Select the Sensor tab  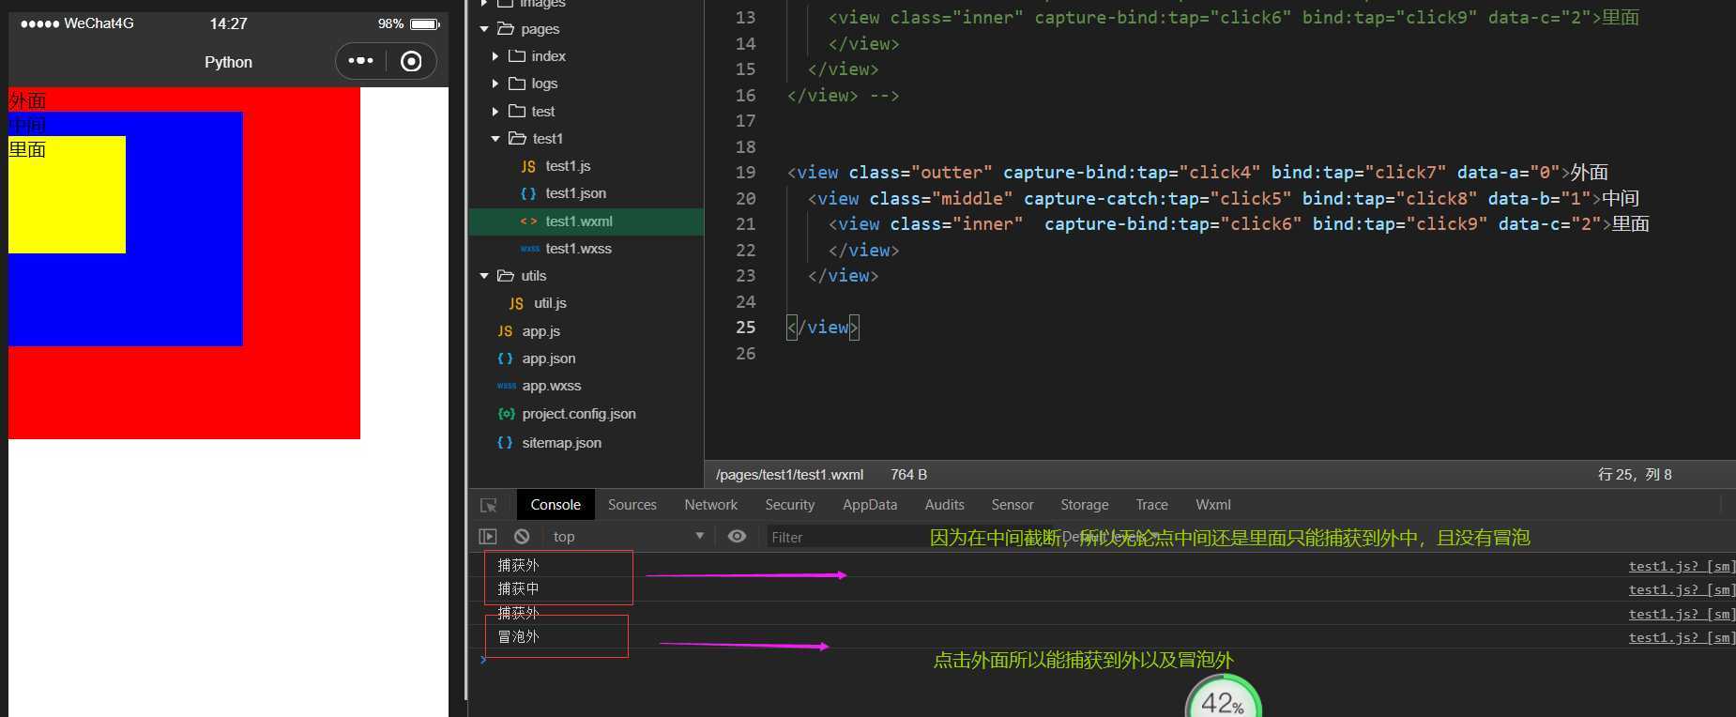1013,504
